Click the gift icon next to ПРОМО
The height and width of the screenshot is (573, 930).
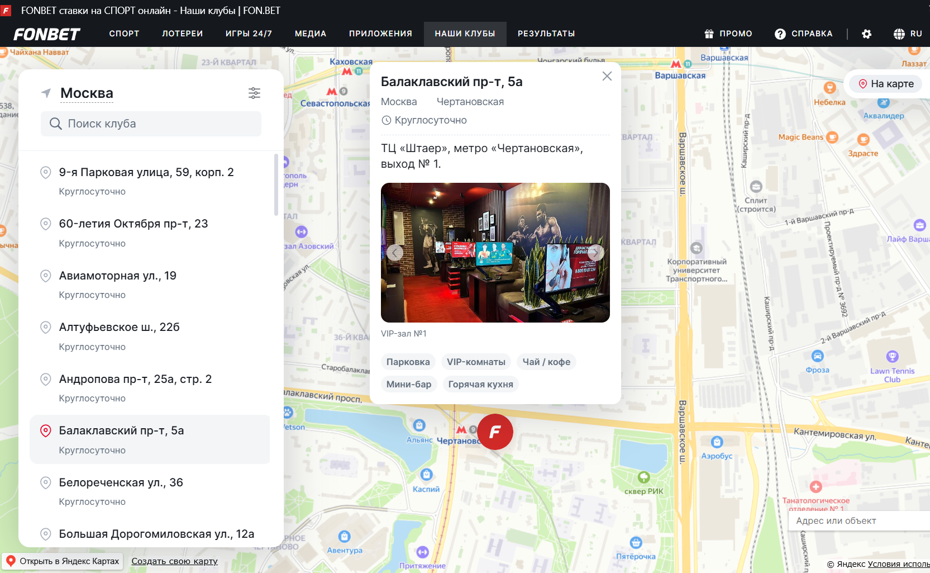click(709, 34)
